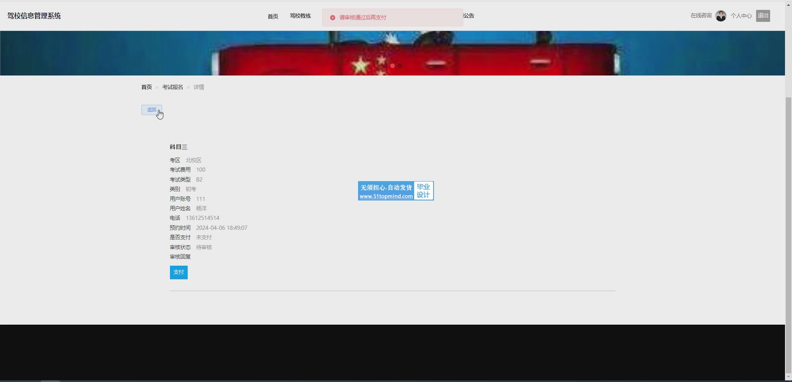Click the exam type value B2
The width and height of the screenshot is (792, 382).
[x=199, y=179]
